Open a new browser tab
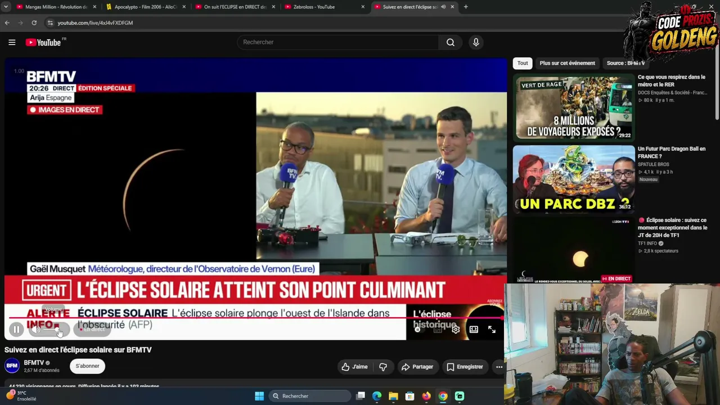 (x=466, y=7)
